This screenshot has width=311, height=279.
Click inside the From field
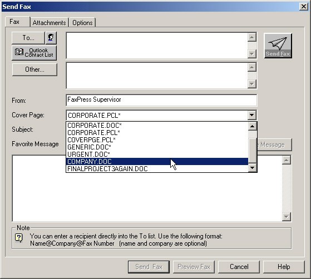pos(161,100)
